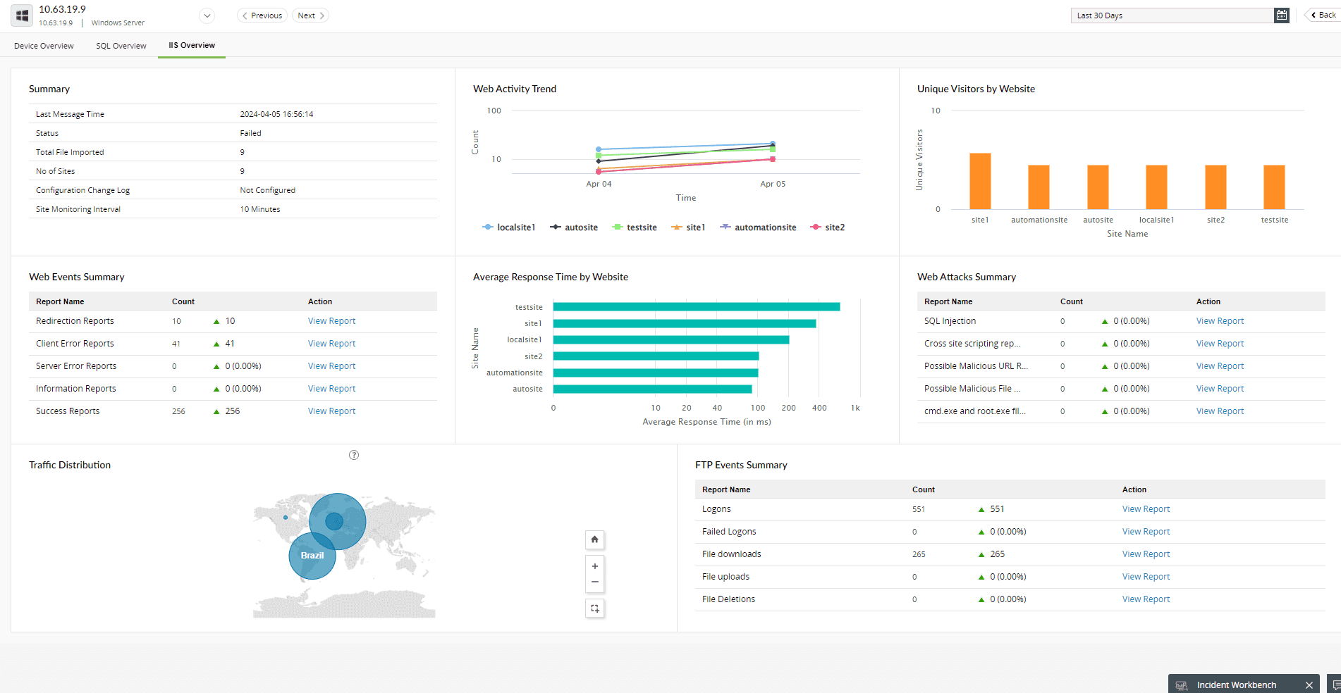Toggle the site2 legend item
This screenshot has height=693, width=1341.
click(828, 227)
